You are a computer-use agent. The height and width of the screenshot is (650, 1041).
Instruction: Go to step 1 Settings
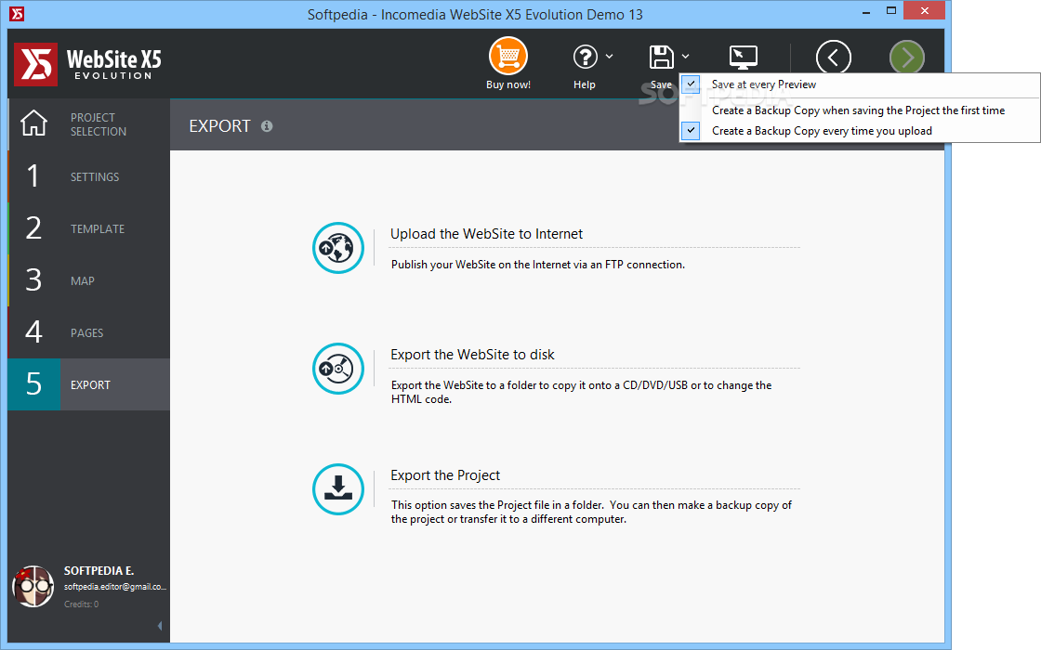point(89,176)
